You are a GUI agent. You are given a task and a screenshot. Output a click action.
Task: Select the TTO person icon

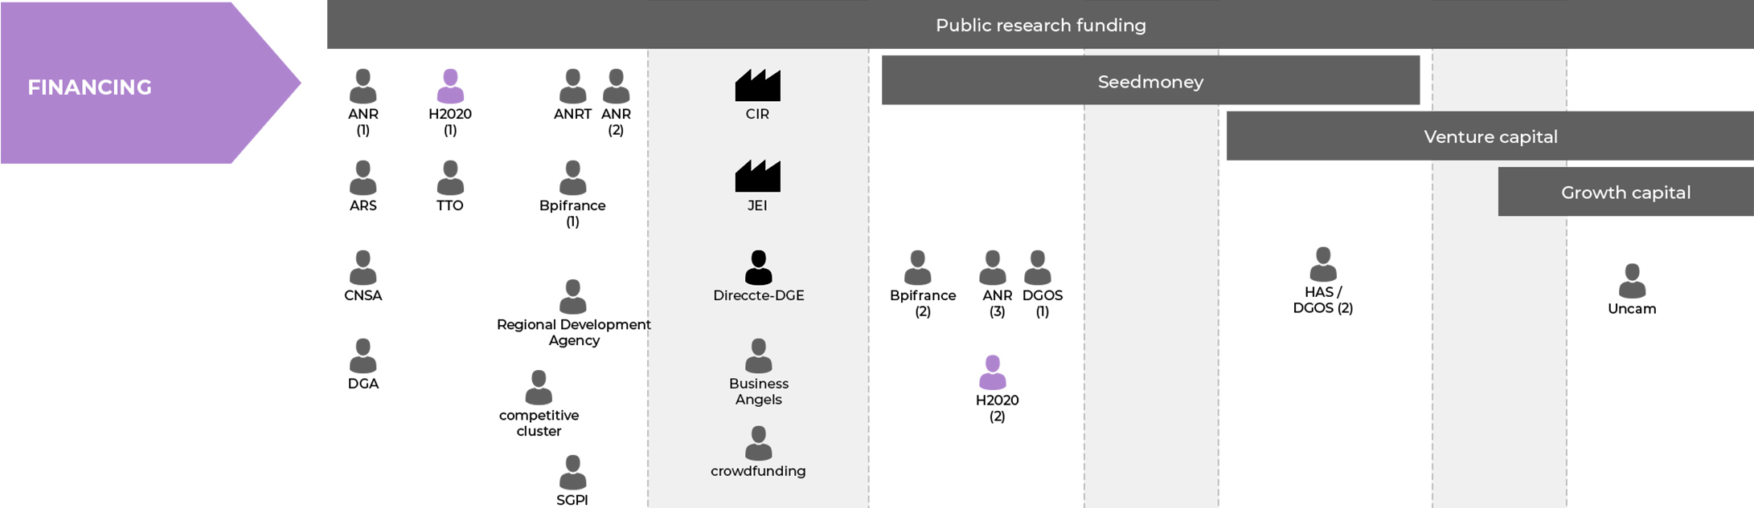click(450, 177)
